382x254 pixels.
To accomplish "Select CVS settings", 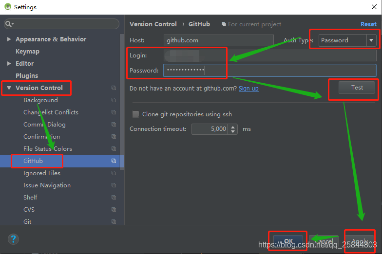I will click(x=29, y=209).
